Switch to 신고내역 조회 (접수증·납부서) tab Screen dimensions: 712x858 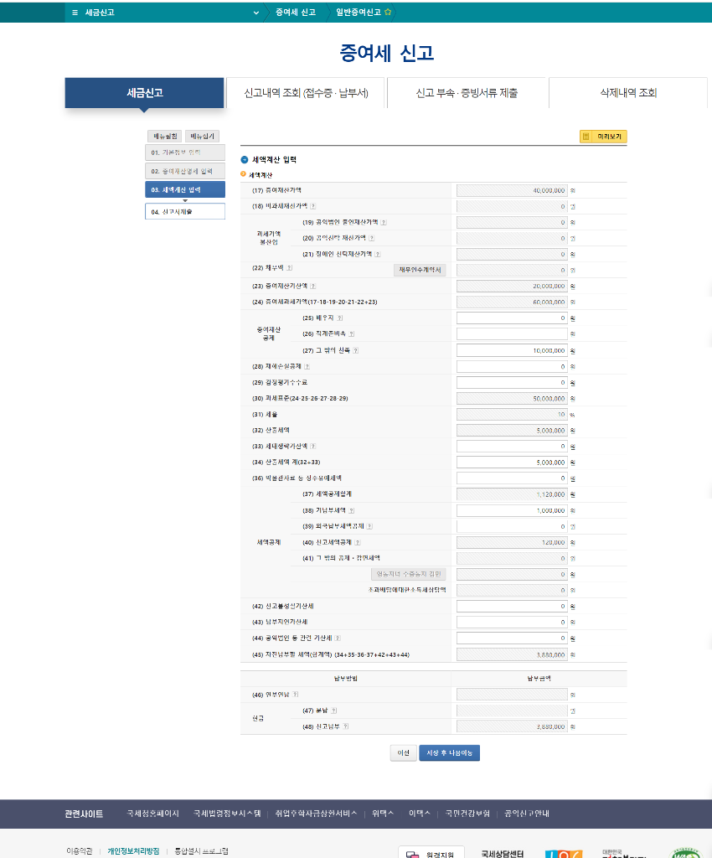(x=305, y=93)
